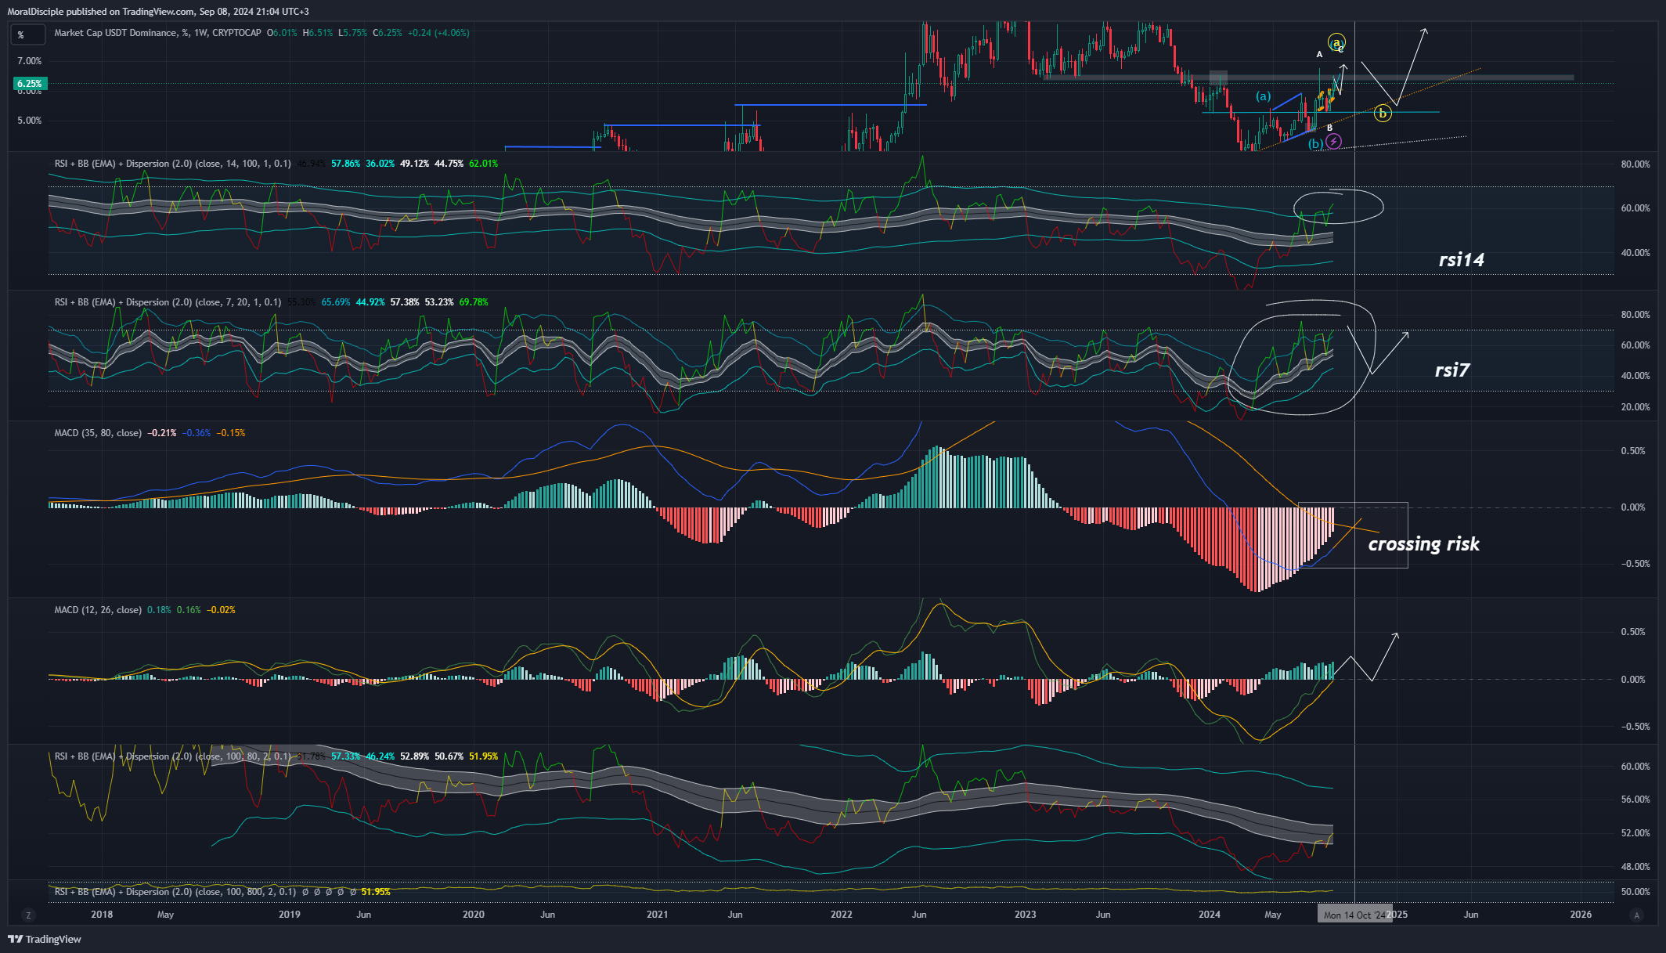Image resolution: width=1666 pixels, height=953 pixels.
Task: Select the 'rsi7' text annotation
Action: click(1451, 370)
